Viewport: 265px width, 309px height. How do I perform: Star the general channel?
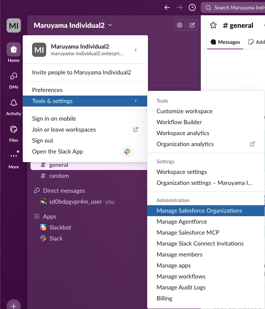pos(213,25)
